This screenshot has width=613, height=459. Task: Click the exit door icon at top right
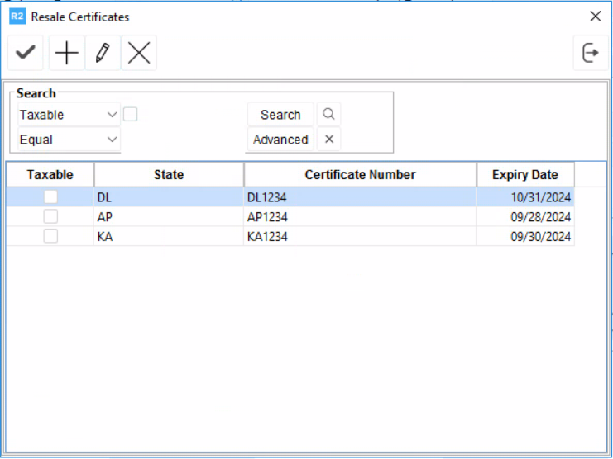coord(590,54)
